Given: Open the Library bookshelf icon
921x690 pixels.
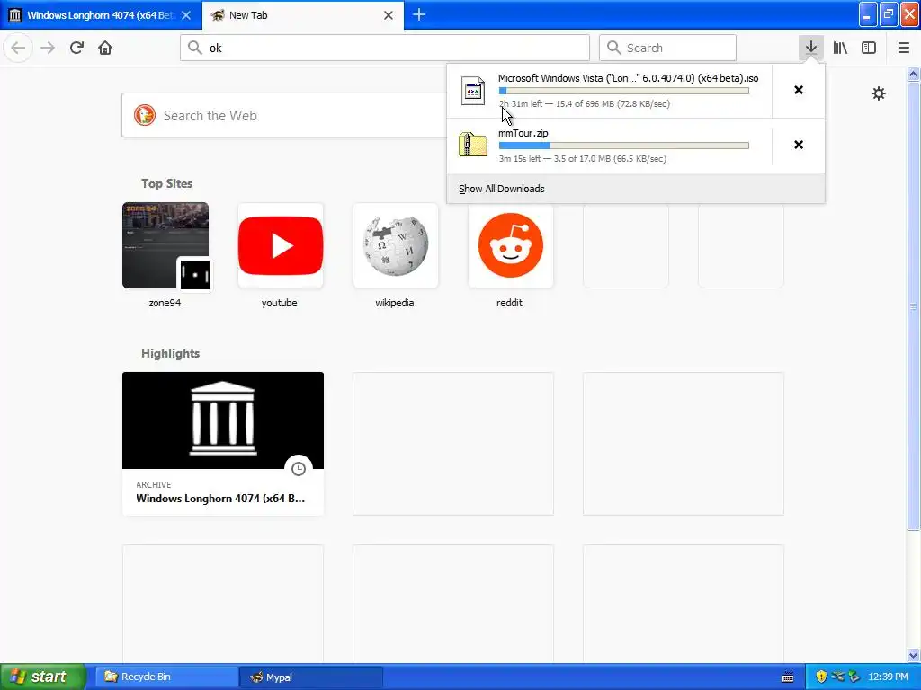Looking at the screenshot, I should pos(840,48).
